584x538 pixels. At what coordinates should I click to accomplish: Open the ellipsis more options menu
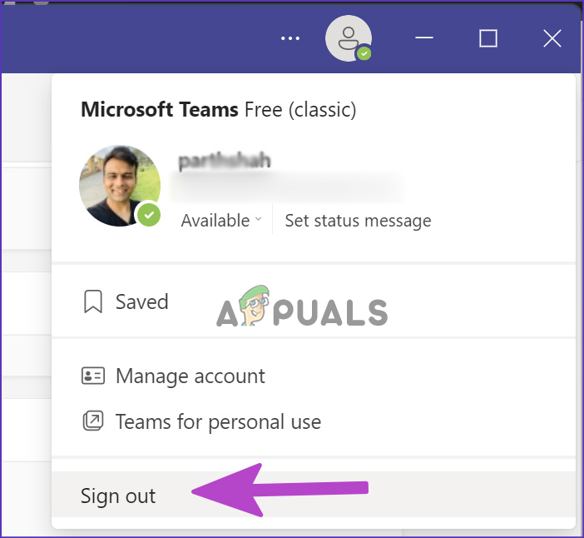click(290, 38)
